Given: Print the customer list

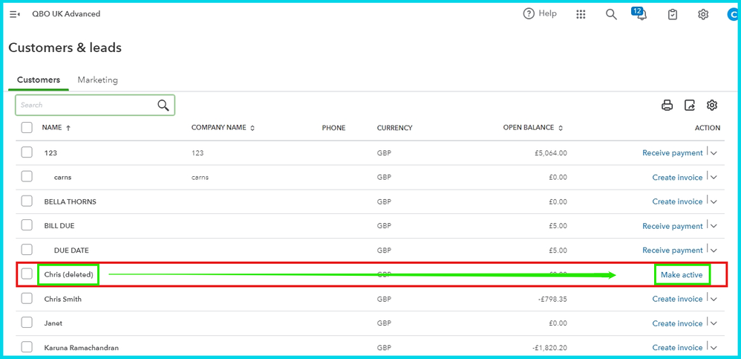Looking at the screenshot, I should pyautogui.click(x=667, y=106).
